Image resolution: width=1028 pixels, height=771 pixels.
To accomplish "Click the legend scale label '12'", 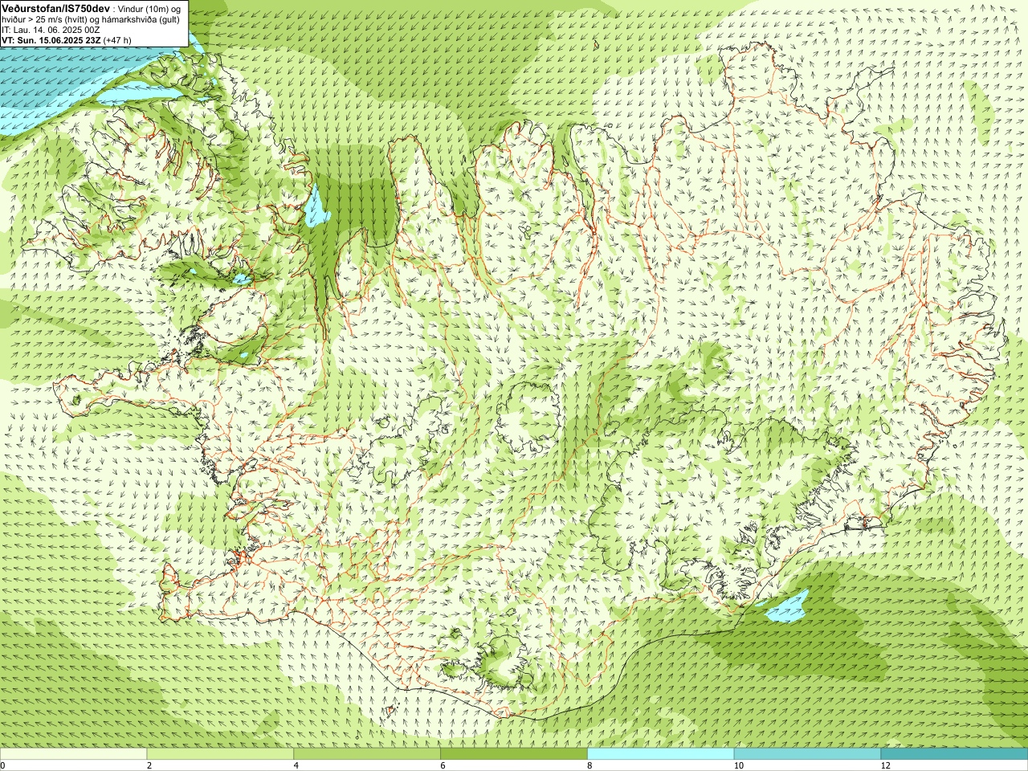I will [x=886, y=765].
